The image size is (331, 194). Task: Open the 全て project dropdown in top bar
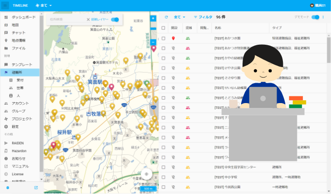[44, 5]
